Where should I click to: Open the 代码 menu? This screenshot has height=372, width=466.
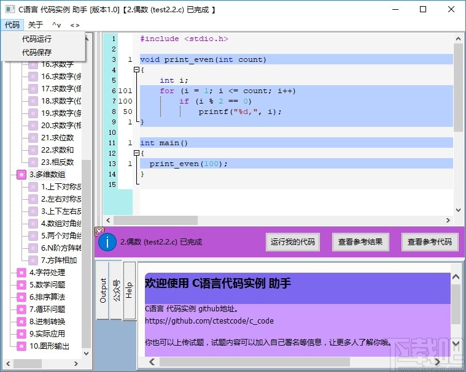[12, 25]
